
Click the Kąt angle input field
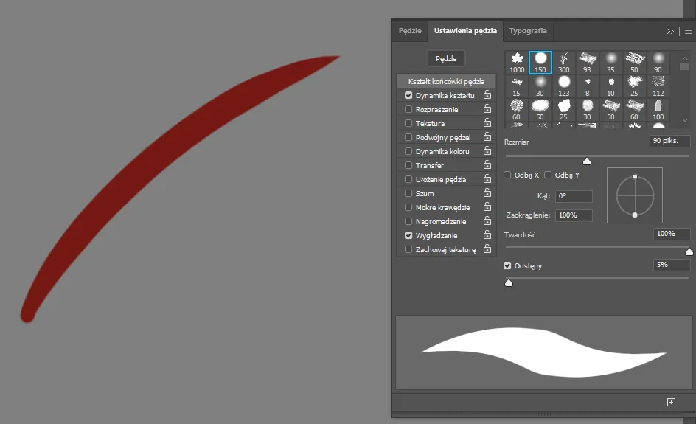pos(574,196)
